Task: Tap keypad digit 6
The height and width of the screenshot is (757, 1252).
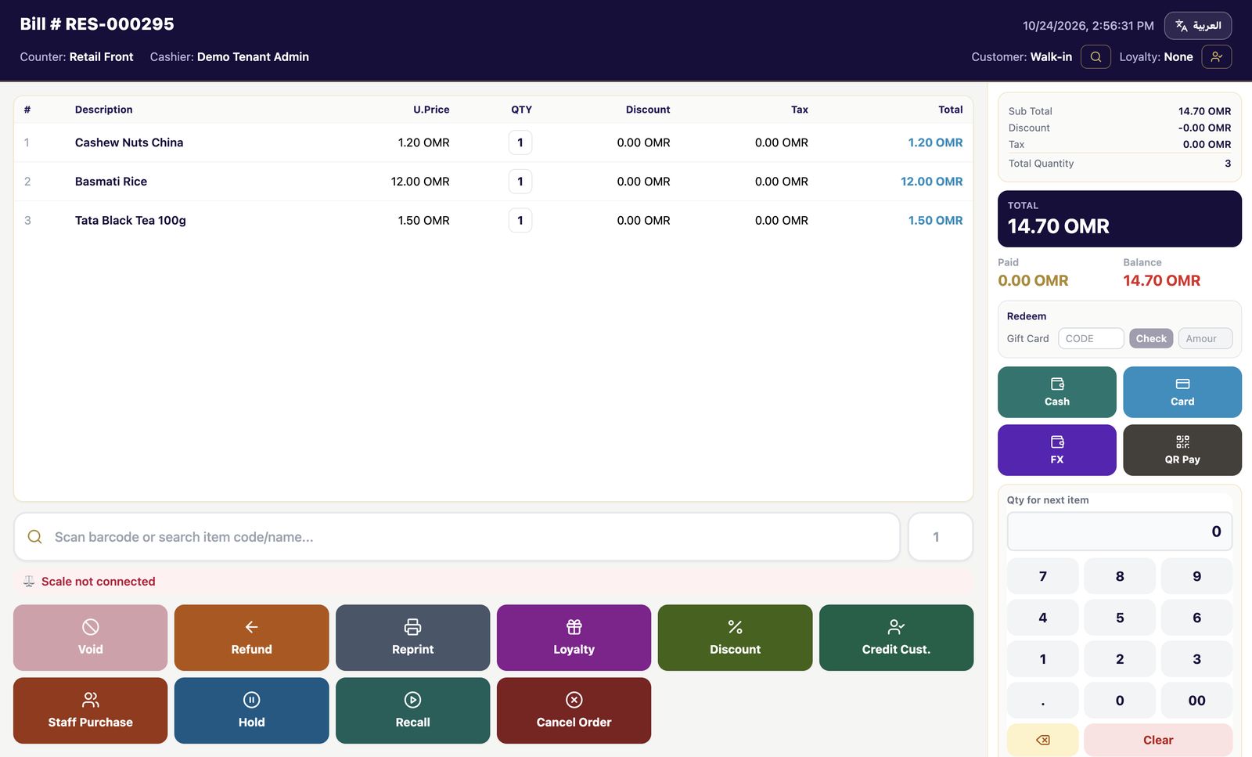Action: pyautogui.click(x=1196, y=618)
